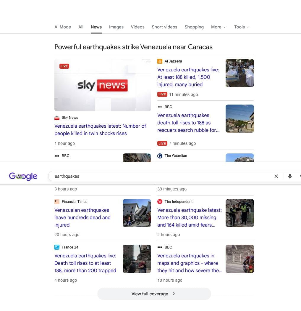Click BBC icon above death toll article
This screenshot has width=301, height=311.
coord(160,107)
